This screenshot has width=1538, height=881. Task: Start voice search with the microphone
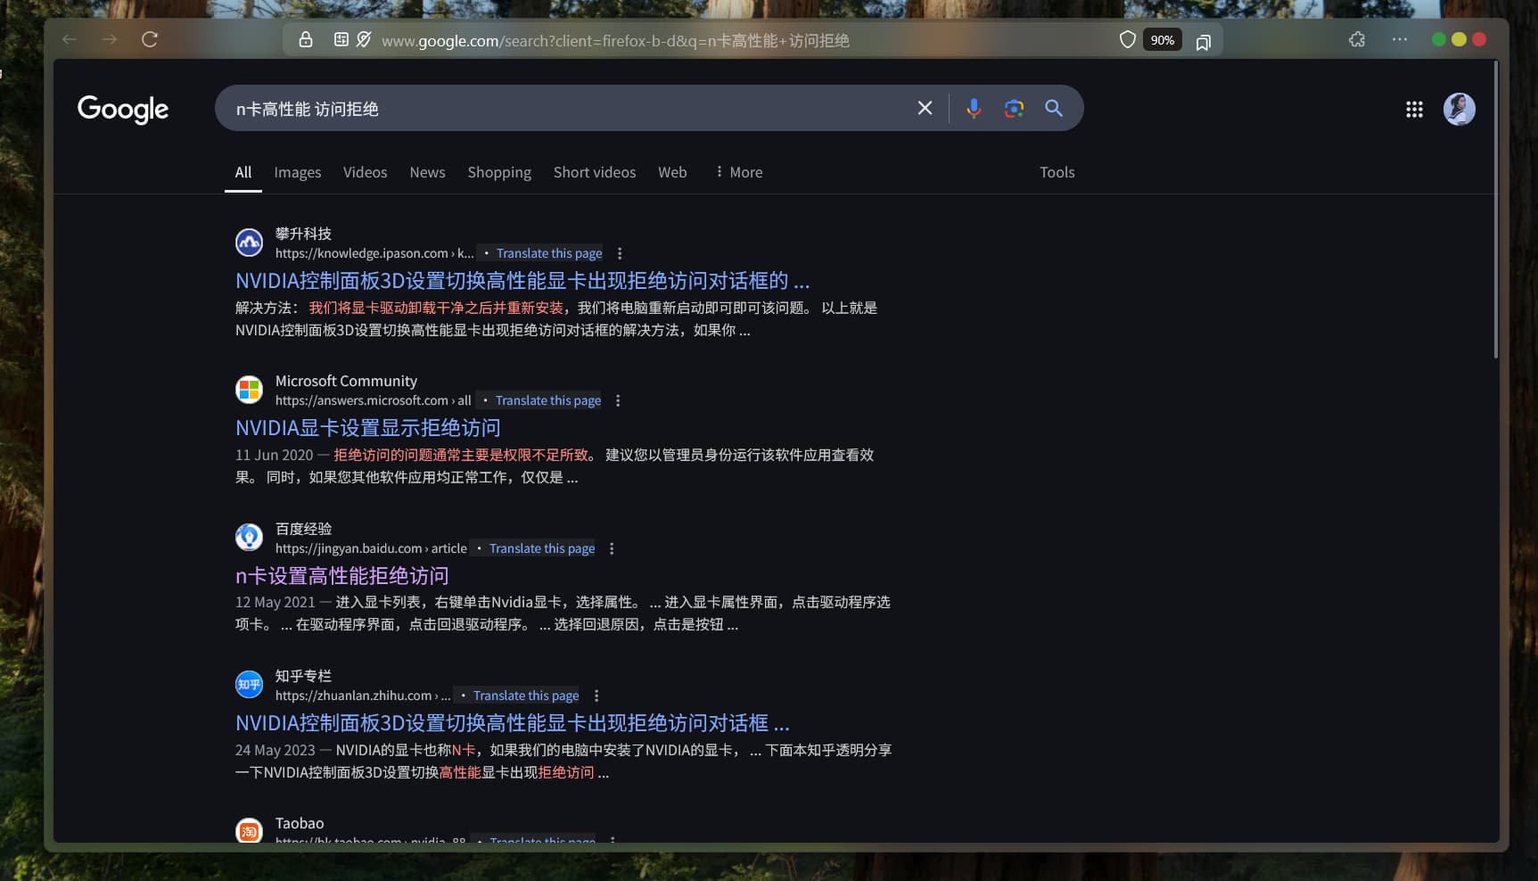coord(974,108)
